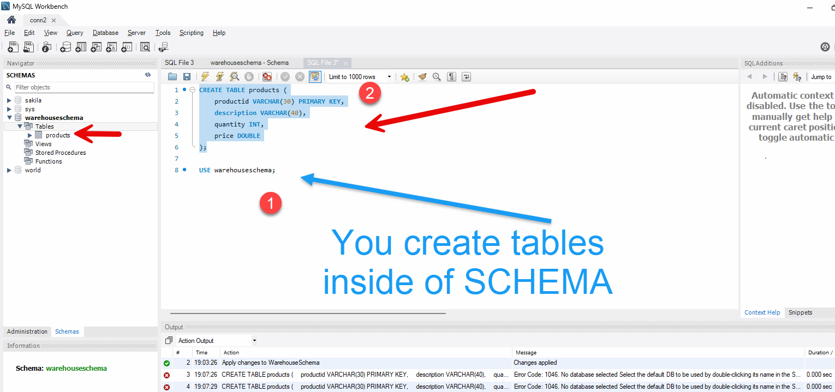Get context help for current caret position

click(x=783, y=77)
